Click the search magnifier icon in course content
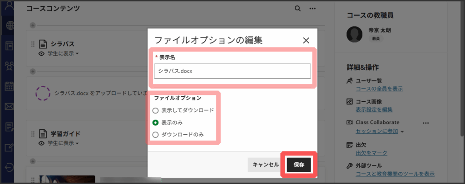 (x=297, y=9)
